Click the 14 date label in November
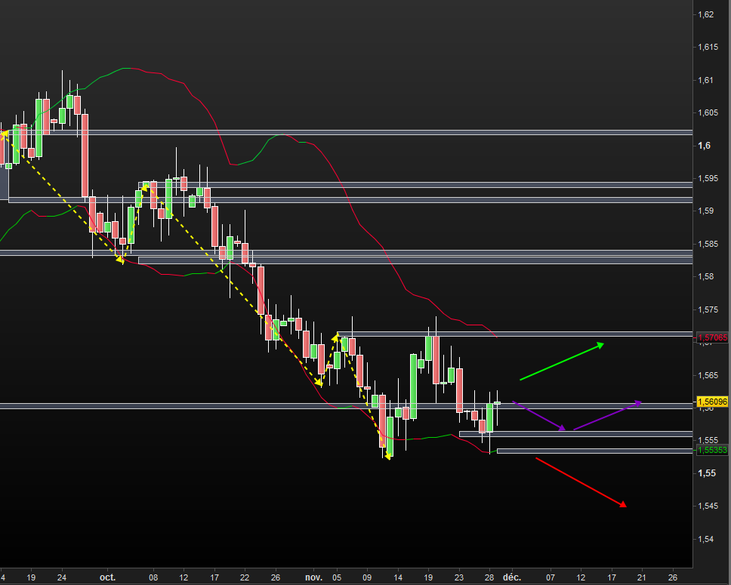 click(x=398, y=577)
